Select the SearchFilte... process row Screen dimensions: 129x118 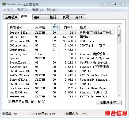tap(61, 80)
